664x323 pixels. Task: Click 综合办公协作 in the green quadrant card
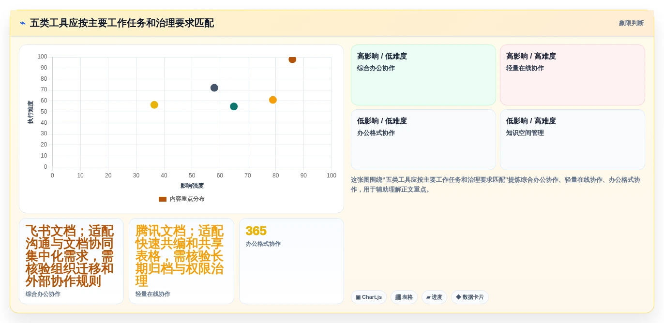click(x=376, y=68)
